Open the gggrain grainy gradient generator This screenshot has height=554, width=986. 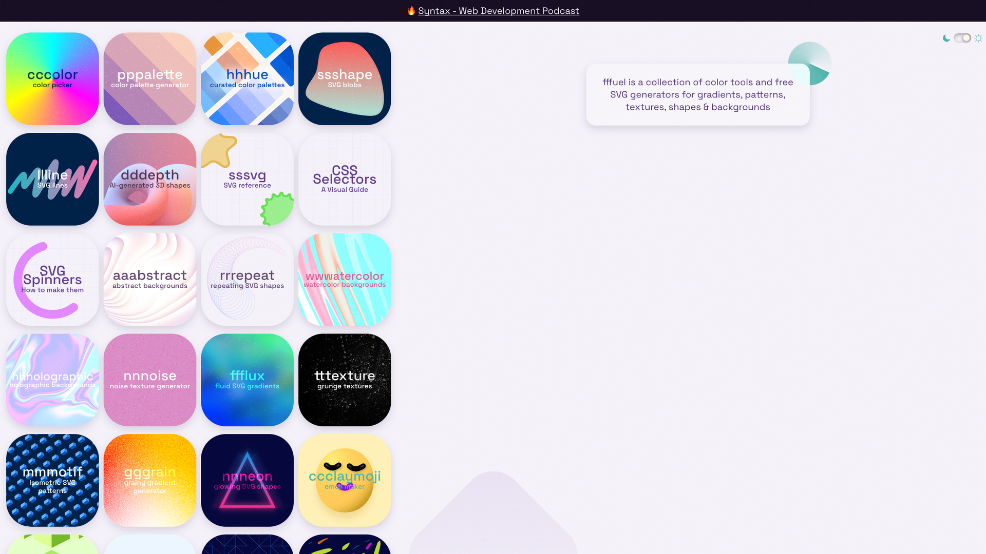tap(149, 480)
